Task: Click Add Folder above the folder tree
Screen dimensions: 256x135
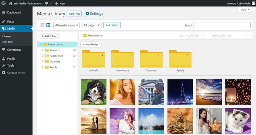Action: [49, 36]
